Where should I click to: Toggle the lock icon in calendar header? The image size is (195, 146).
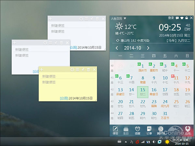pyautogui.click(x=187, y=18)
